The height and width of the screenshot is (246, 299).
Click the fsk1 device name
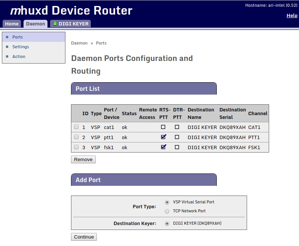(x=109, y=148)
